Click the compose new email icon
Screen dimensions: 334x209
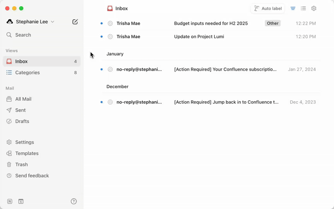[75, 22]
